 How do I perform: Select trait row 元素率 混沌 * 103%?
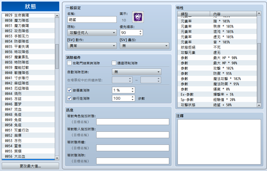coord(217,32)
